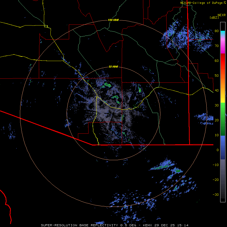Click the NEXR label above the color scale

point(222,15)
